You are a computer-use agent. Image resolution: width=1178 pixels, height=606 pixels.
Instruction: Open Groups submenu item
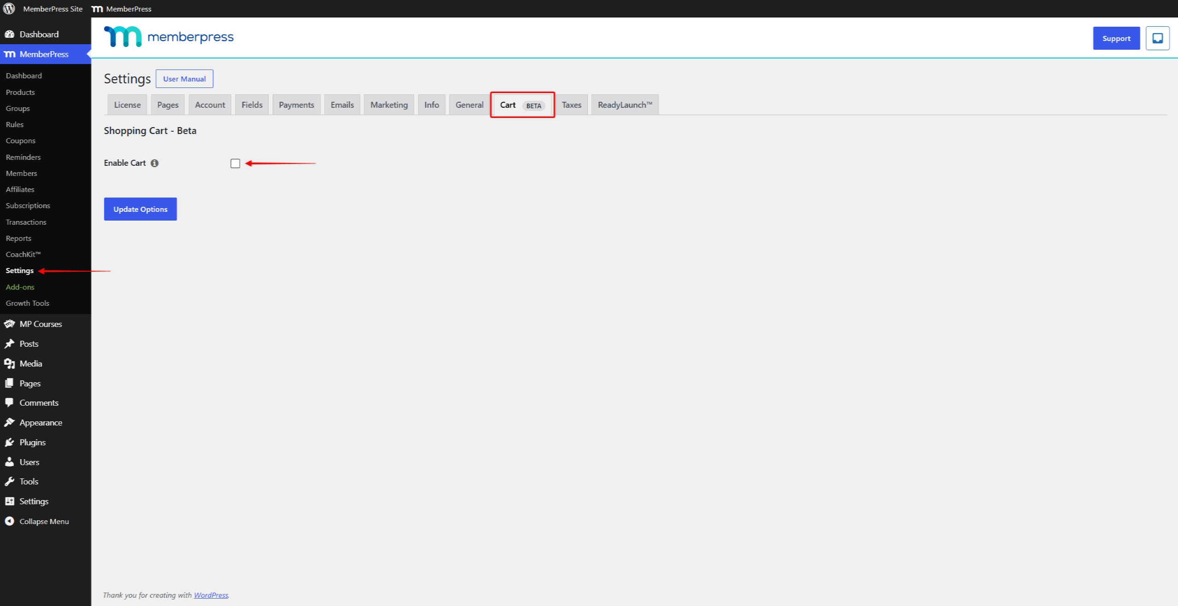pyautogui.click(x=18, y=108)
